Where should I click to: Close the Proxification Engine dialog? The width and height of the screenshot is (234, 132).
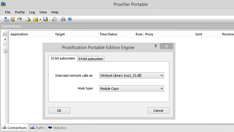coord(167,46)
